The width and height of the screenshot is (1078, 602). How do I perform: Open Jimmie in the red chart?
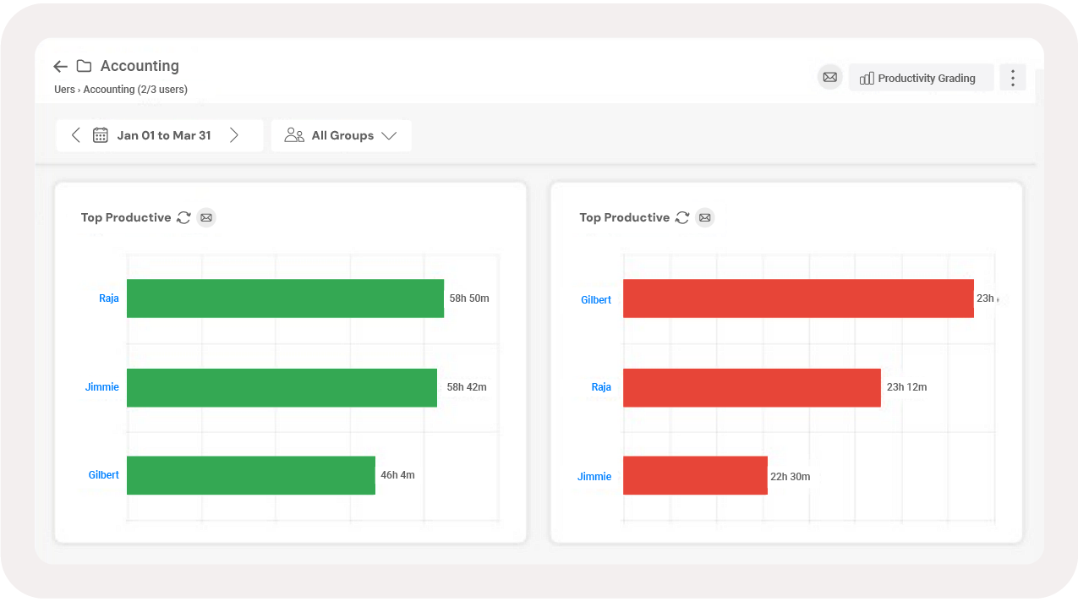tap(594, 477)
